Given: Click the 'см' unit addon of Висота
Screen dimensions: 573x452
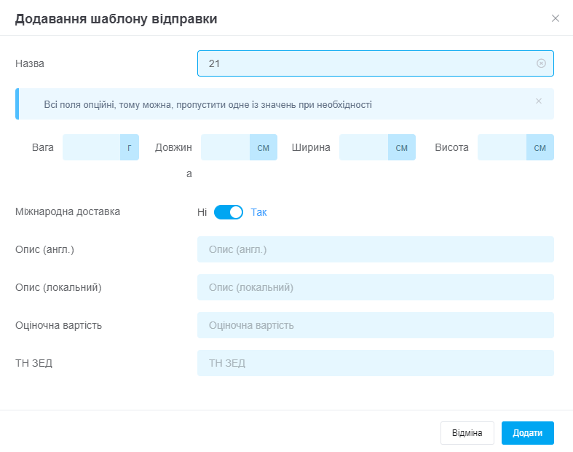Looking at the screenshot, I should point(540,147).
